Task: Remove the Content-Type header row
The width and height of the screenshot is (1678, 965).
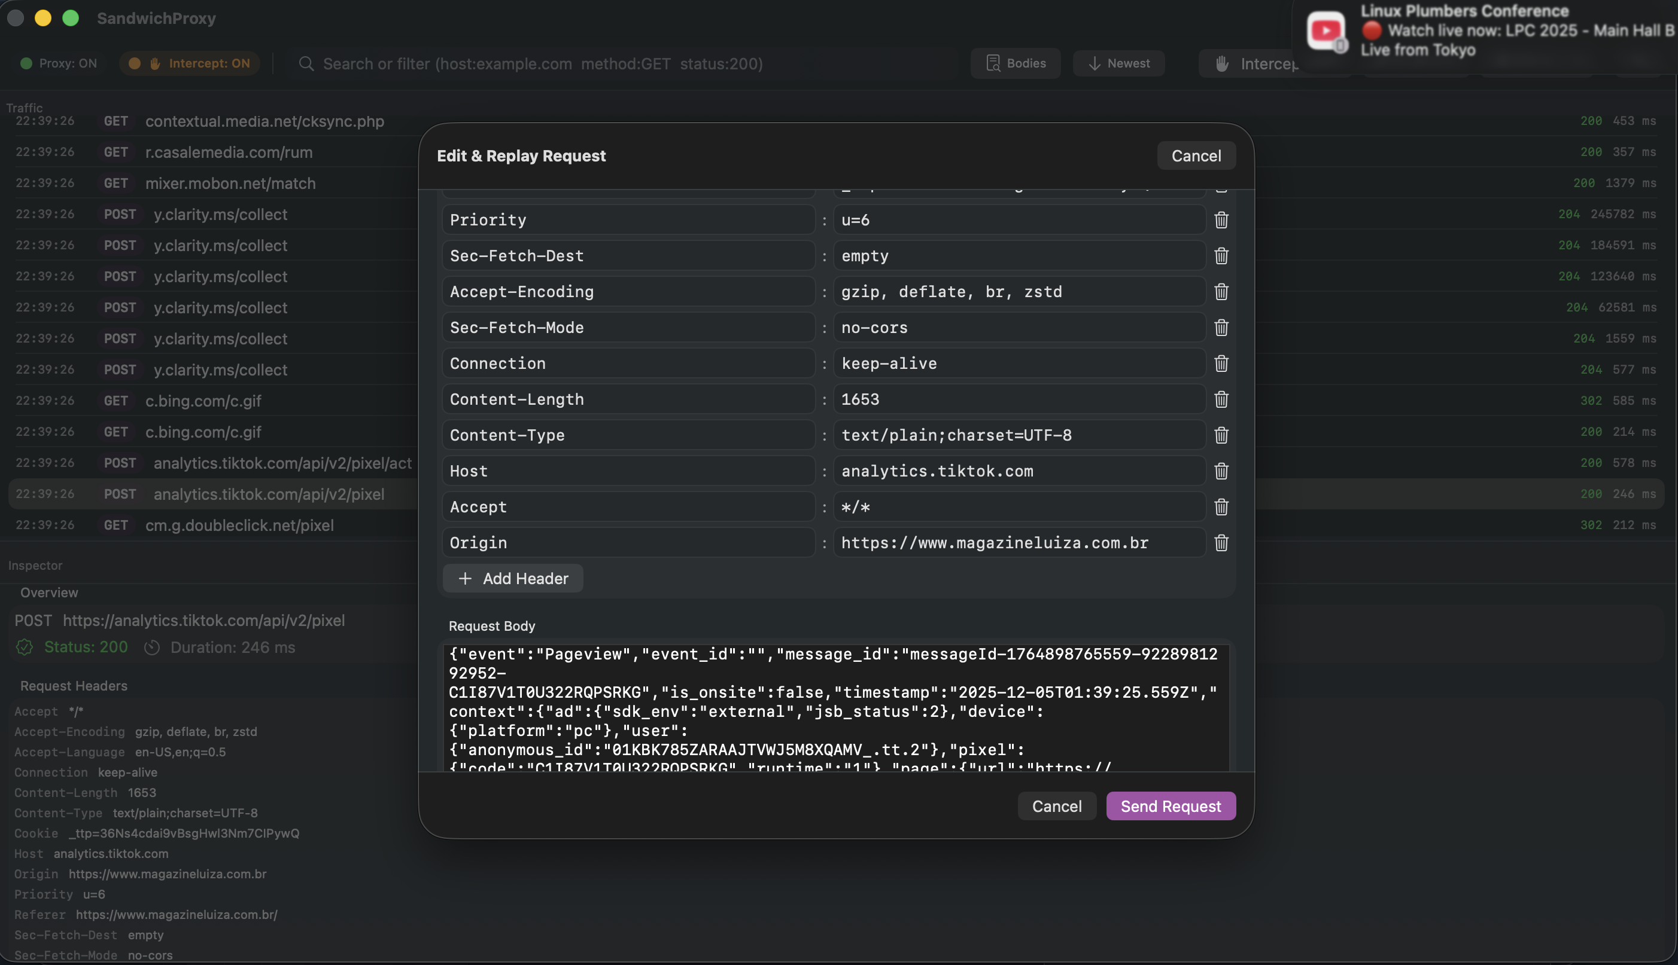Action: (x=1221, y=435)
